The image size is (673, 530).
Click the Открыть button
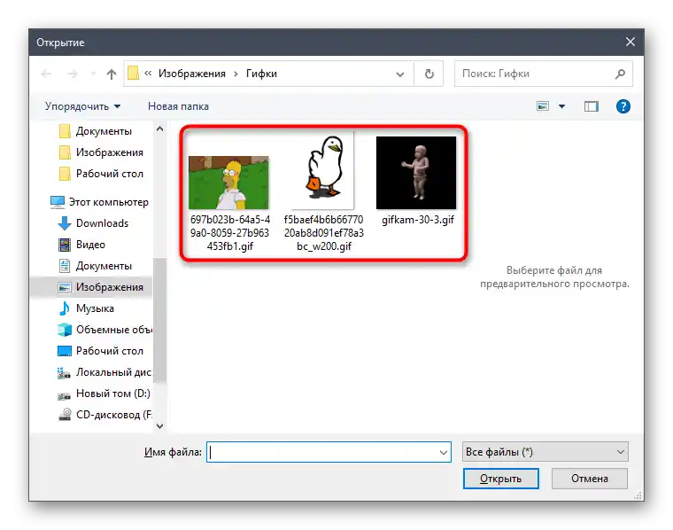501,479
